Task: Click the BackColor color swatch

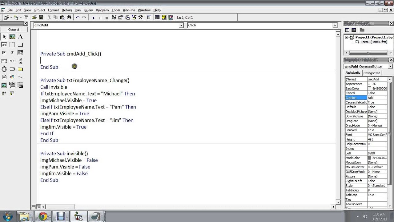Action: [370, 88]
